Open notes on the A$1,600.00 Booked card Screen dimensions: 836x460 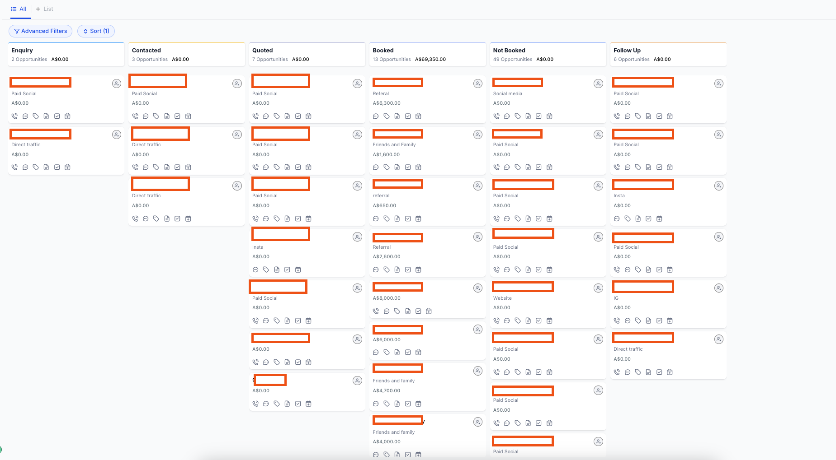click(x=397, y=167)
